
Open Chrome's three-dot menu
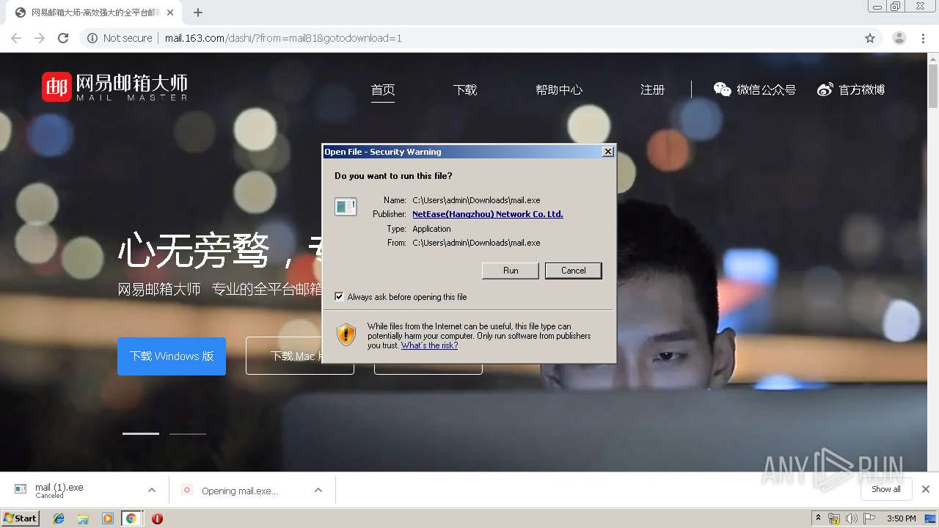[923, 38]
